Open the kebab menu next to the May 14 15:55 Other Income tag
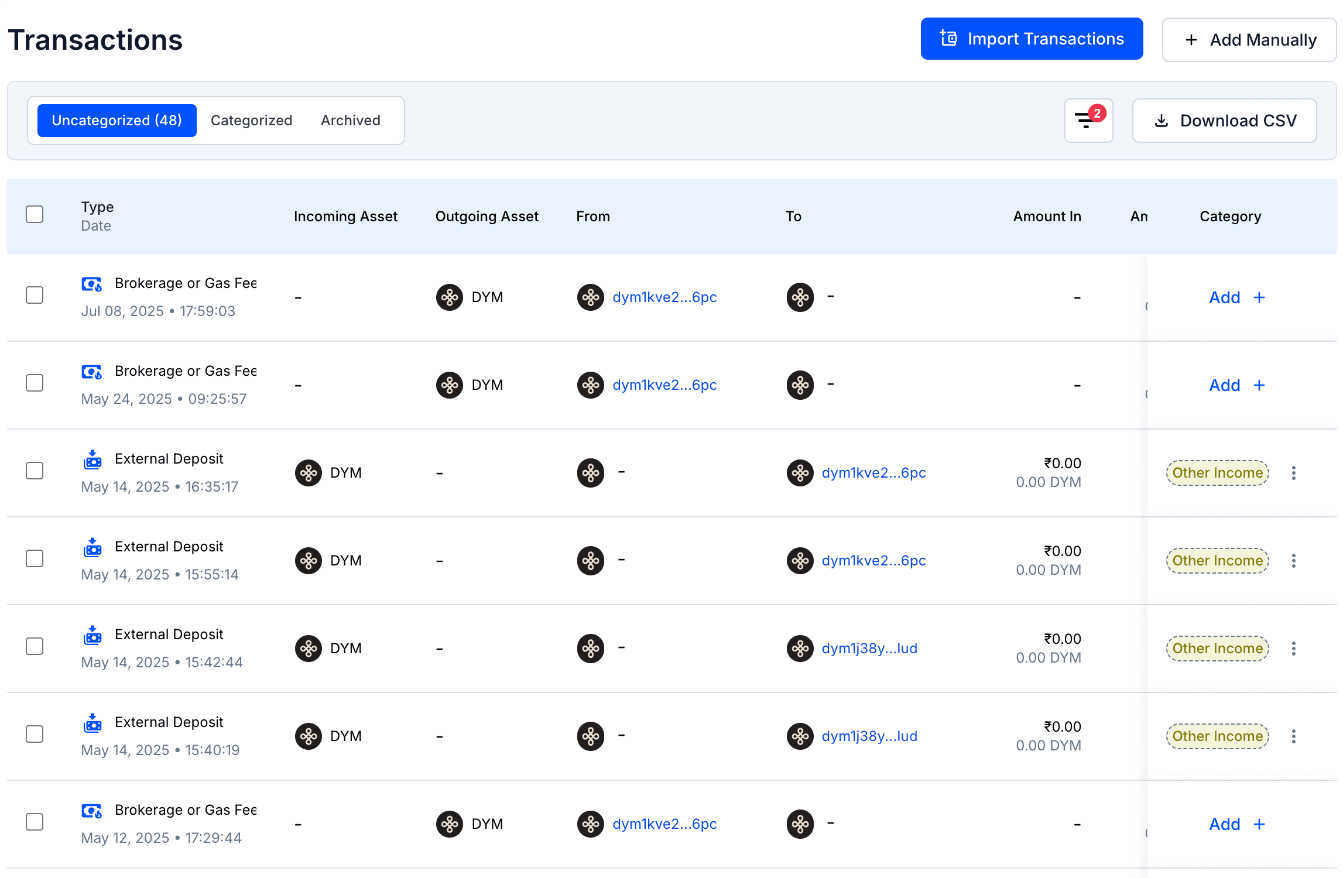The image size is (1343, 878). coord(1294,560)
